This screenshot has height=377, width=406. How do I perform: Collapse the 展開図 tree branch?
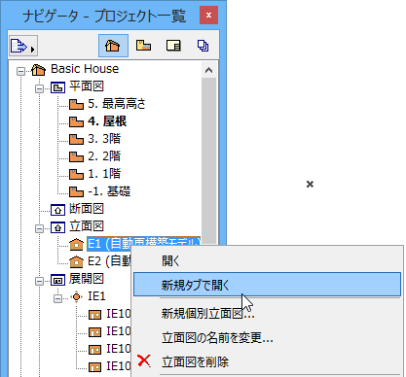(39, 281)
